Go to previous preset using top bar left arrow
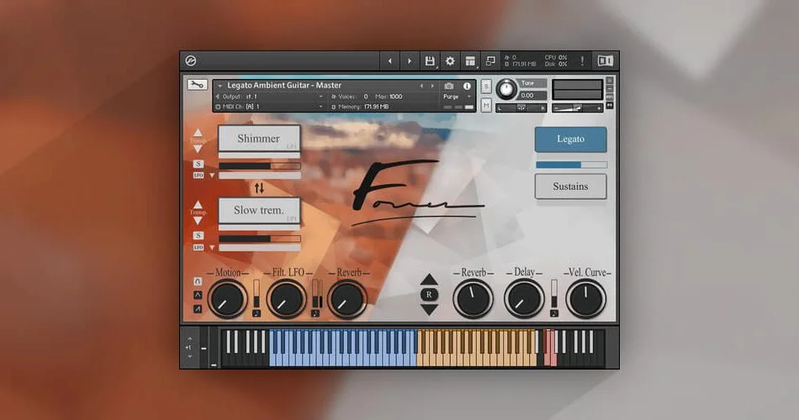The height and width of the screenshot is (420, 799). pyautogui.click(x=389, y=61)
